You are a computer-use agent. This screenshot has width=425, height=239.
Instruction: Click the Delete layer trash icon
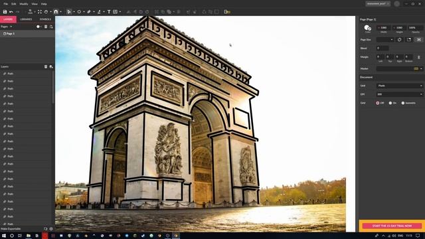coord(46,66)
